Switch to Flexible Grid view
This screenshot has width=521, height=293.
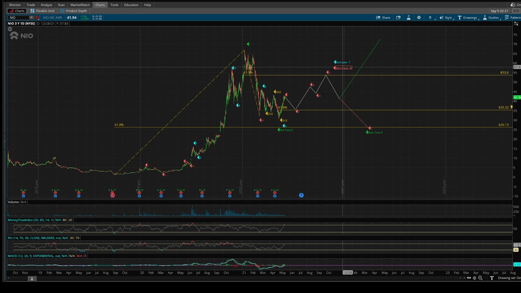[x=42, y=11]
